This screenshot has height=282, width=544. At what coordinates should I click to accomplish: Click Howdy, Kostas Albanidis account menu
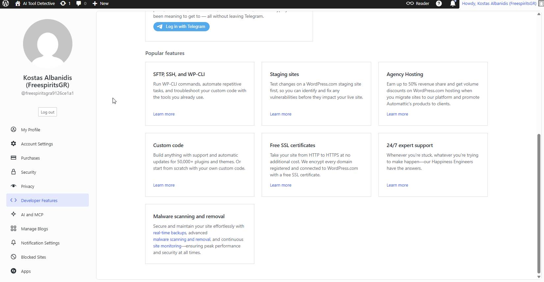click(499, 3)
